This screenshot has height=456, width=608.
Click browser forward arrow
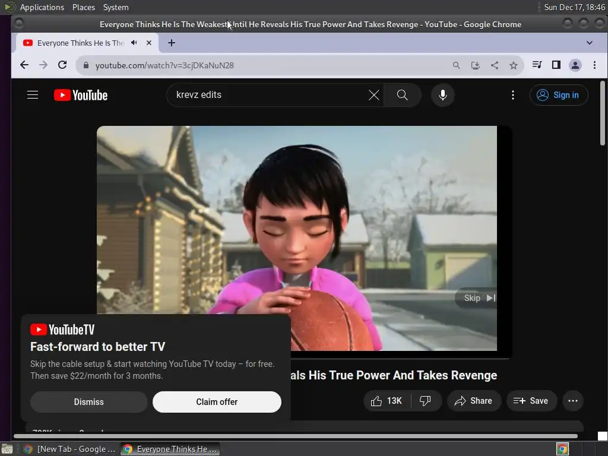coord(43,65)
